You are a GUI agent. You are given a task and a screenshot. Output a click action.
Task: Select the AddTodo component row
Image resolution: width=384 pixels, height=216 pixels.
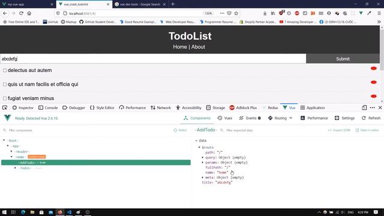click(96, 163)
